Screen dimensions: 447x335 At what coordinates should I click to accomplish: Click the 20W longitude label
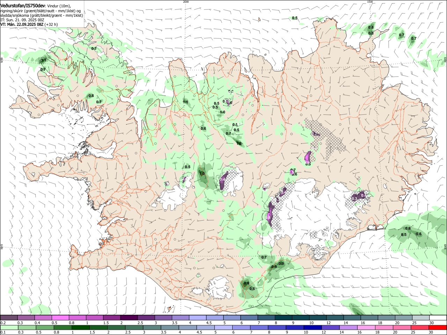pyautogui.click(x=186, y=2)
